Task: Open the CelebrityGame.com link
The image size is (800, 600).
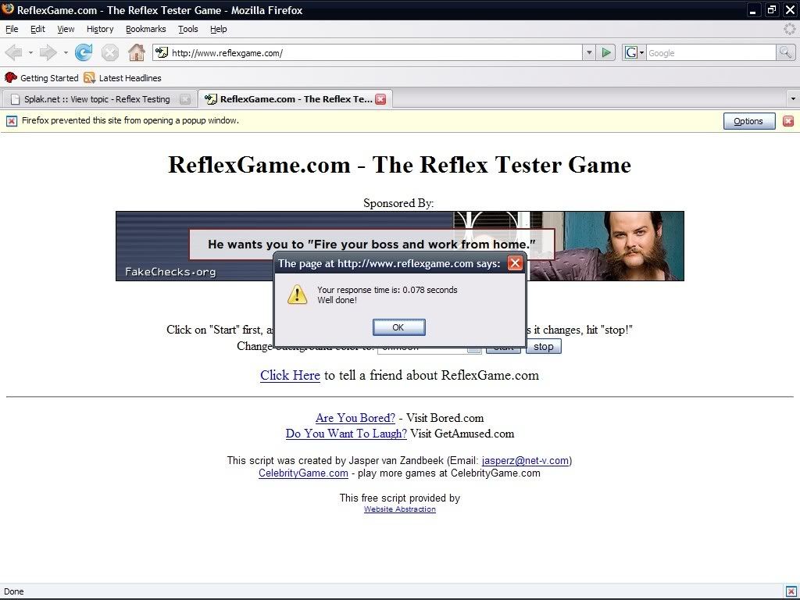Action: (303, 473)
